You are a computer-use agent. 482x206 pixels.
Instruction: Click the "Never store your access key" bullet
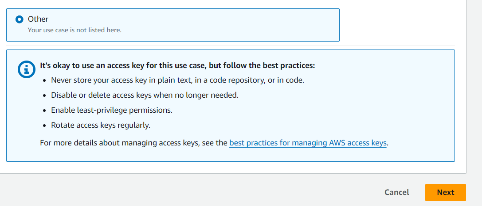178,80
